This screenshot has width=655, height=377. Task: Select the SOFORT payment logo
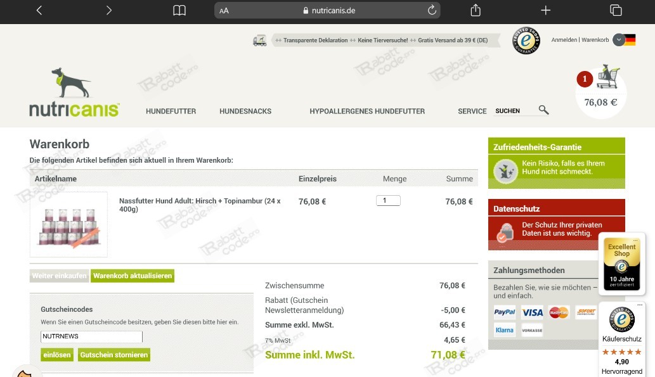(586, 312)
